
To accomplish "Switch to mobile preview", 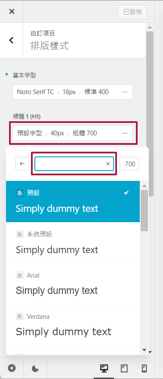I will 144,368.
